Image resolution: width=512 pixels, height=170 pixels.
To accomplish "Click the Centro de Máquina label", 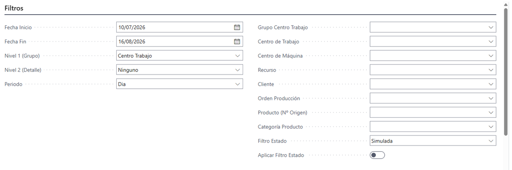I will tap(280, 55).
